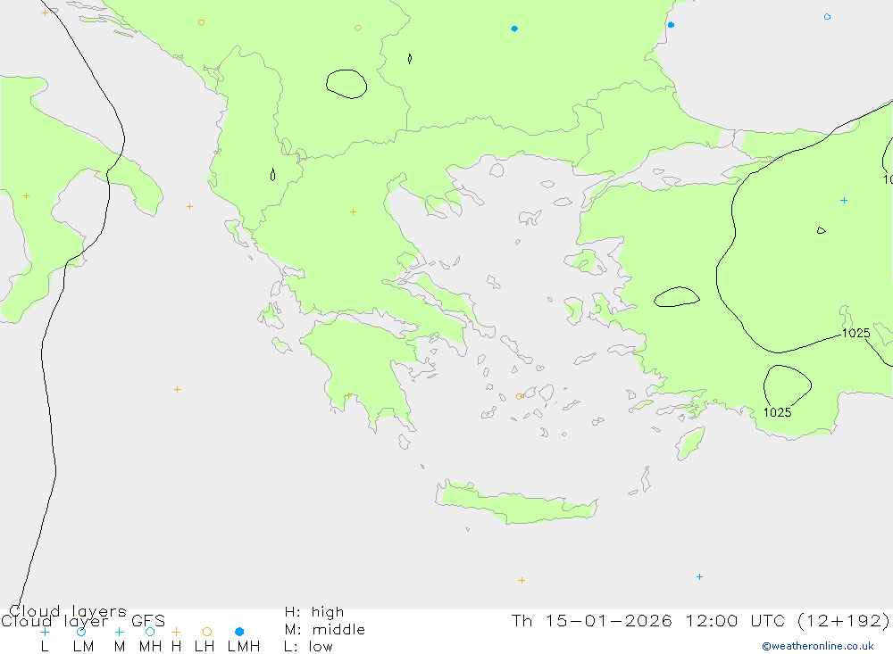
Task: Click the 1025 label below the small southern loop
Action: tap(778, 413)
